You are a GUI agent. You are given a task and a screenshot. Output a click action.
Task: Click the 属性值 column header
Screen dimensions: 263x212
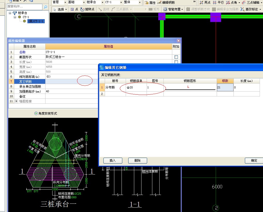pyautogui.click(x=109, y=47)
